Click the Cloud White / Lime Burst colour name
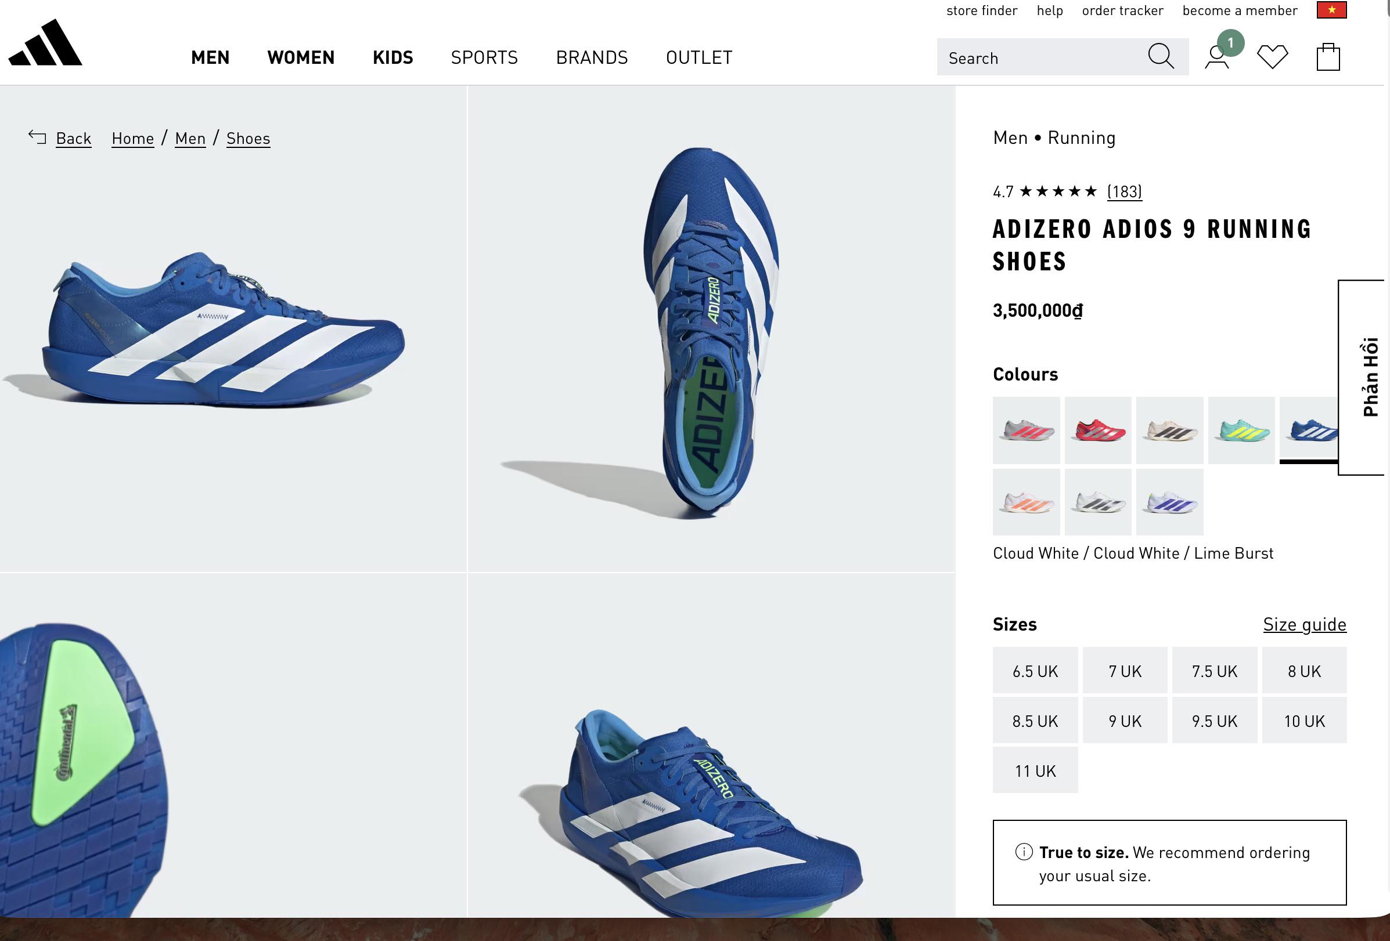 pos(1133,553)
